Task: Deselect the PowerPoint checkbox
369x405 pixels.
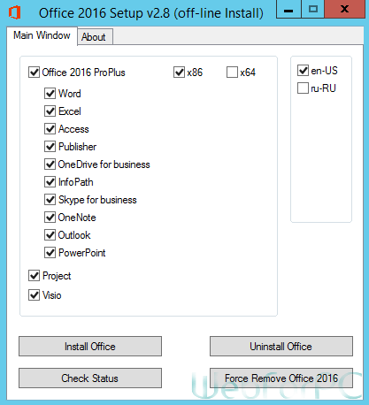Action: click(50, 253)
